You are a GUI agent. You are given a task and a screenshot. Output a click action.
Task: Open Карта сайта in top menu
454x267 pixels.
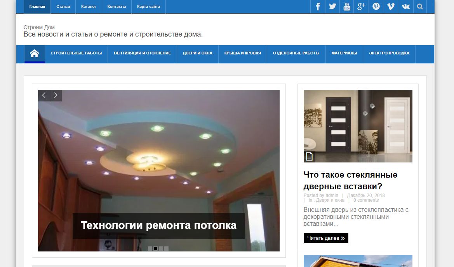pyautogui.click(x=148, y=6)
